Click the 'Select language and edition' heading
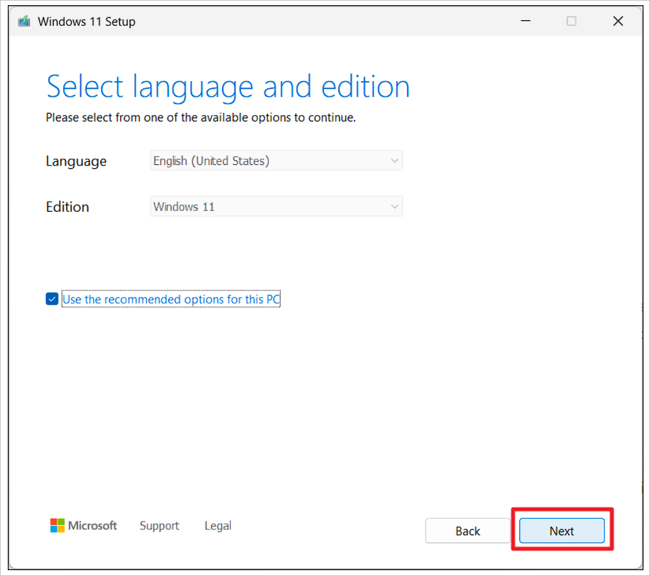Screen dimensions: 650x576 pos(228,86)
